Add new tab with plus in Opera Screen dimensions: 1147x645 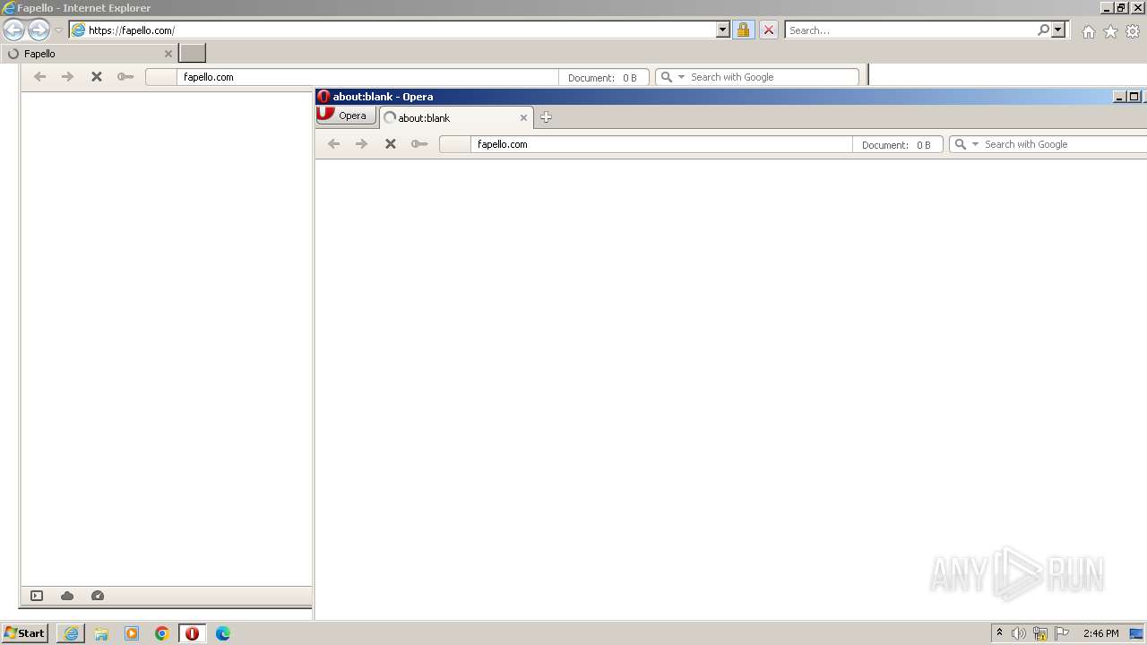pos(546,117)
